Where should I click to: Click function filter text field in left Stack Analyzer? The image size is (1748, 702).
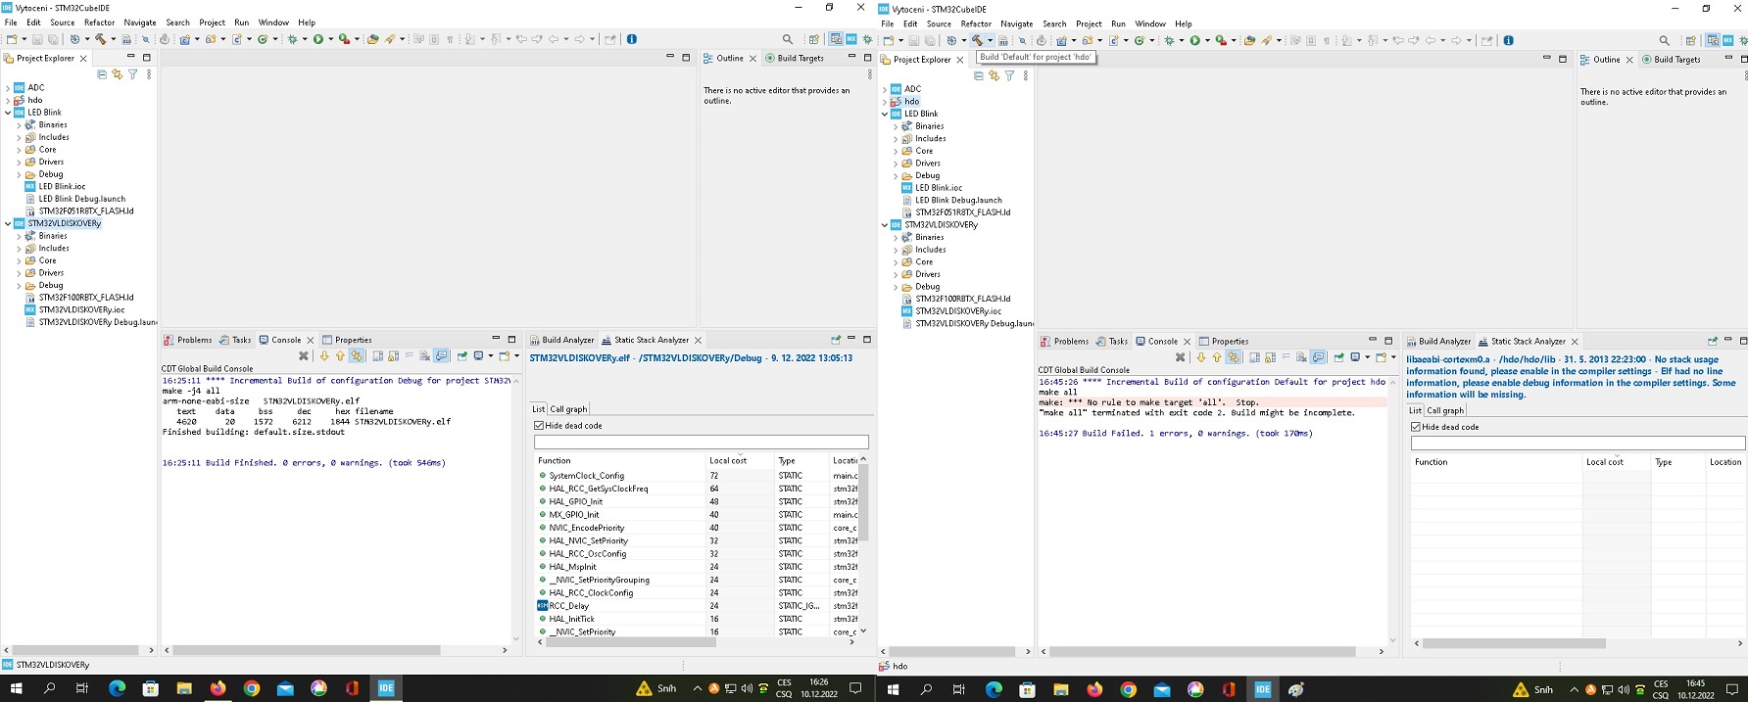[x=701, y=443]
